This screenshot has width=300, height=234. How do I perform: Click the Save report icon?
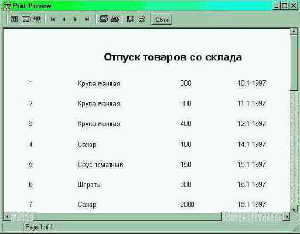tap(130, 19)
